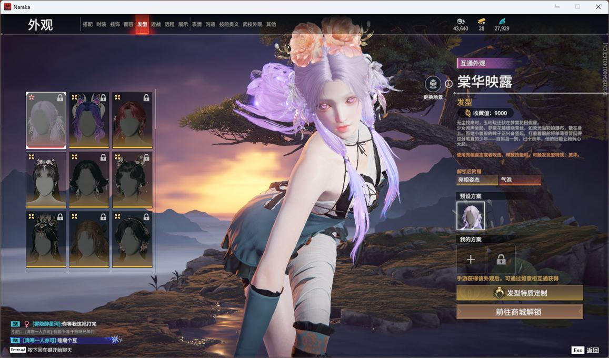The width and height of the screenshot is (609, 358).
Task: Click the teal feather currency icon above 27,929
Action: [x=502, y=21]
